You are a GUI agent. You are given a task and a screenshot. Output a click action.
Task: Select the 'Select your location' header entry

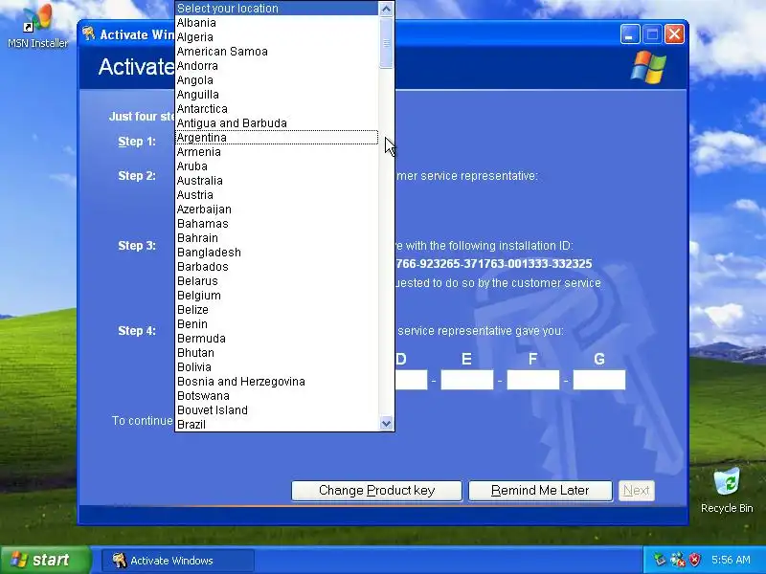277,9
